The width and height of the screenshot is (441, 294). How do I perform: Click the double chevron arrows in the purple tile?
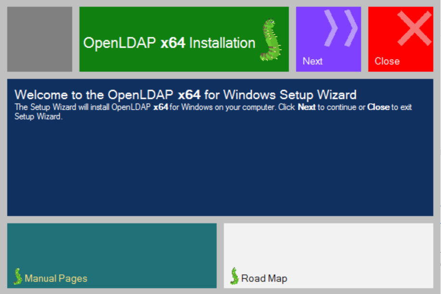pyautogui.click(x=341, y=28)
